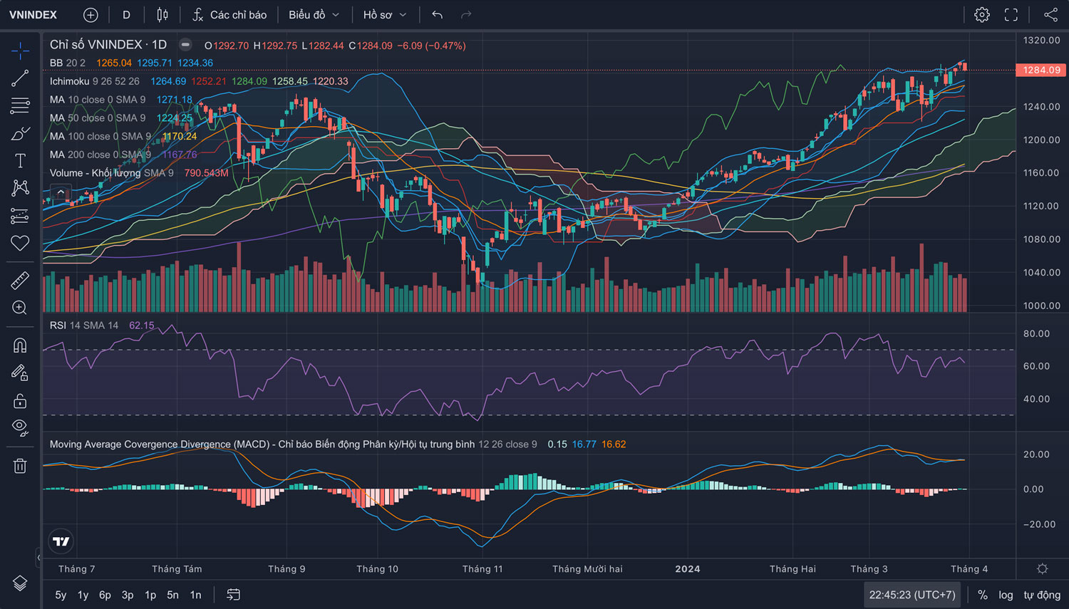Toggle hide all drawings eye icon
Screen dimensions: 1069x609
pyautogui.click(x=20, y=427)
